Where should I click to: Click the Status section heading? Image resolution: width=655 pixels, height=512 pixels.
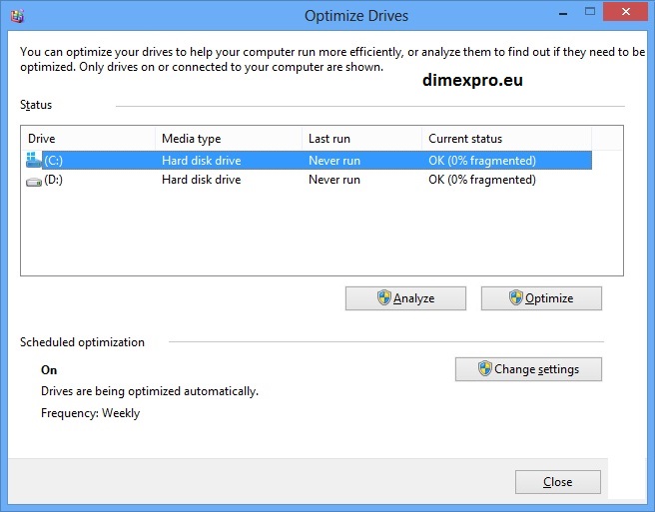36,105
